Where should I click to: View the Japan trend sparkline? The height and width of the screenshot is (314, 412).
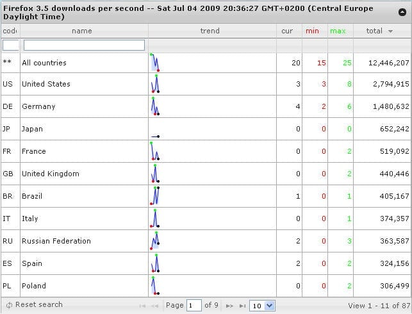(155, 136)
